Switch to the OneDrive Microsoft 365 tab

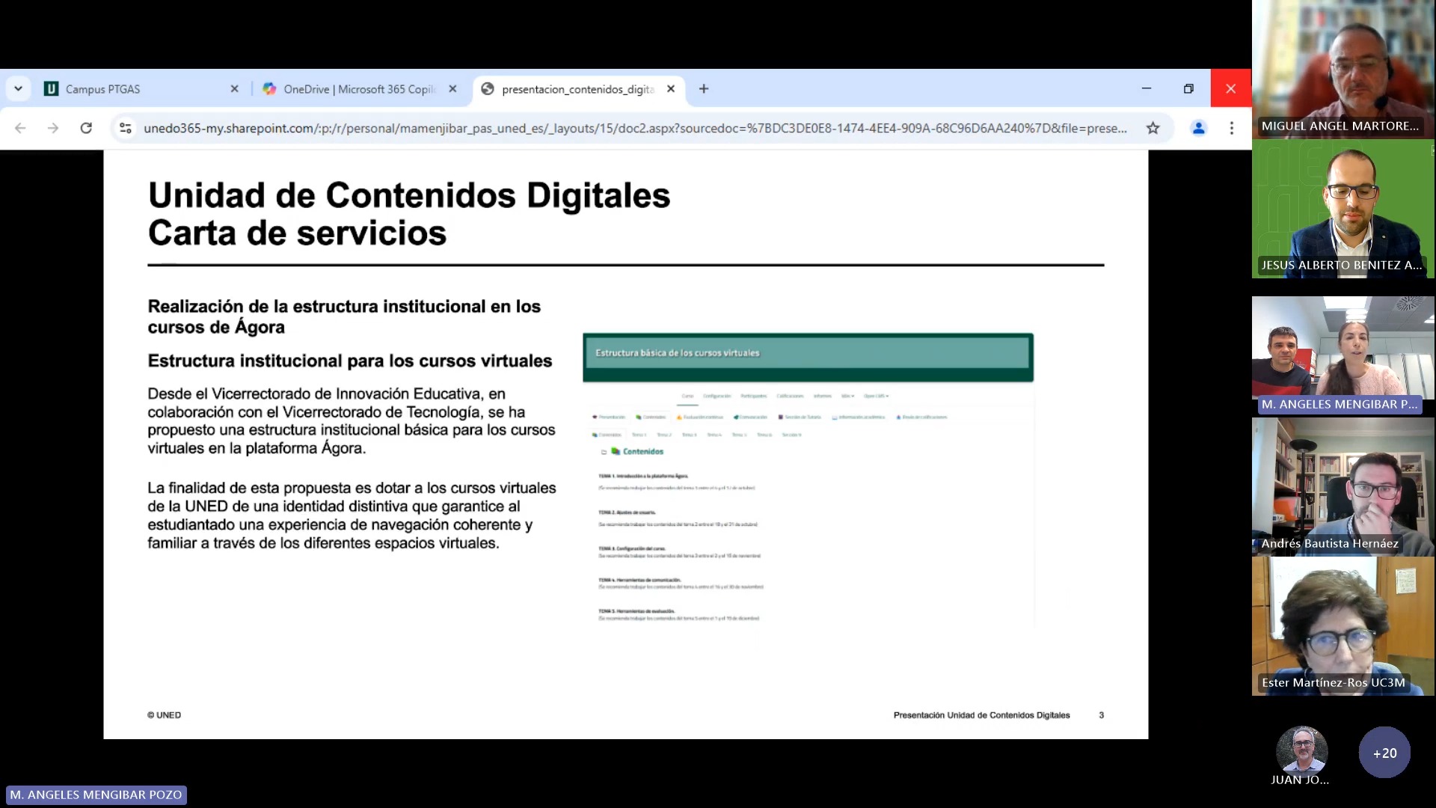click(x=359, y=89)
